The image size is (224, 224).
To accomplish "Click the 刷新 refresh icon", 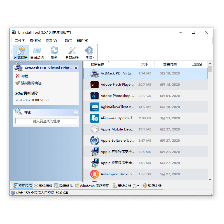I will (x=54, y=51).
